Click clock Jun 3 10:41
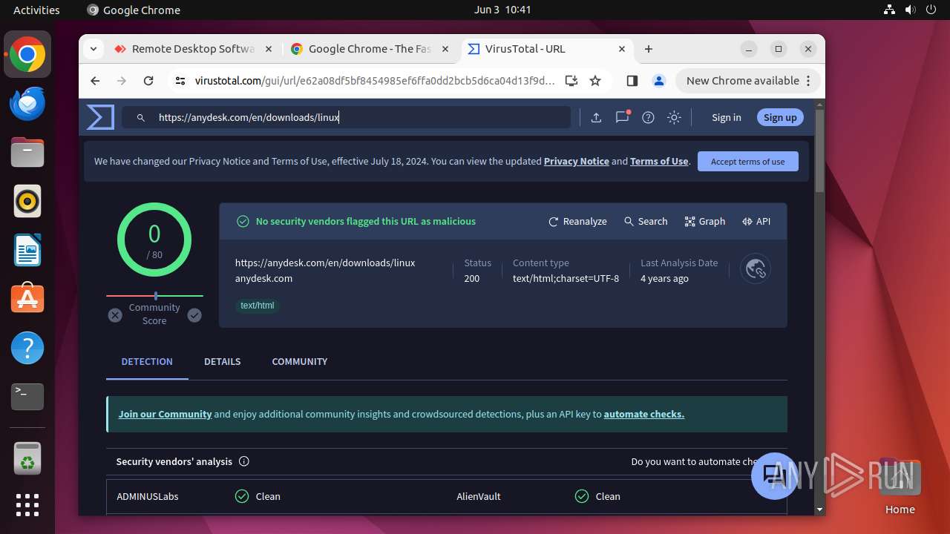This screenshot has height=534, width=950. (x=502, y=10)
